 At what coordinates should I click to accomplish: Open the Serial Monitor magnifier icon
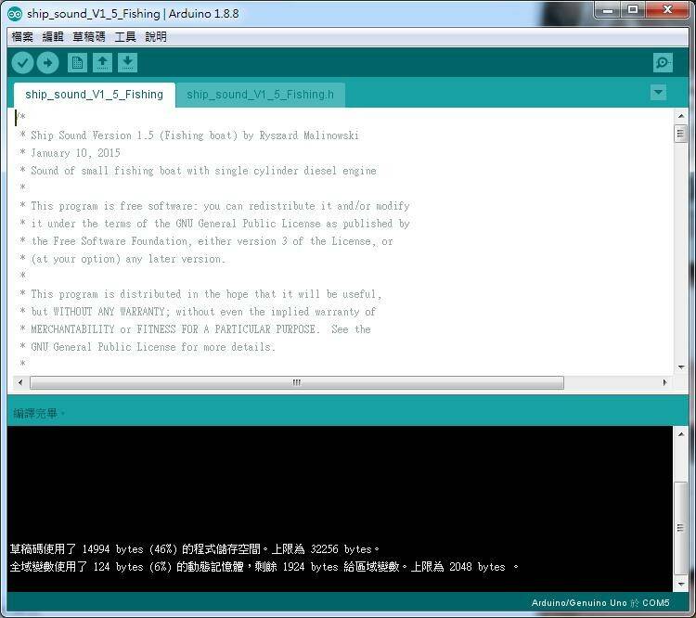pos(663,63)
